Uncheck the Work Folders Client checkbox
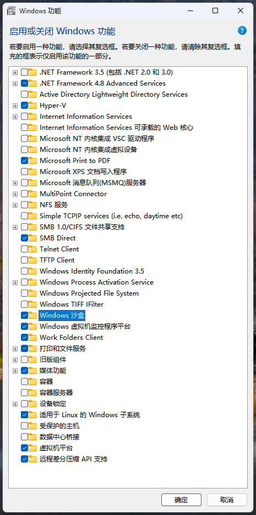Viewport: 256px width, 515px height. [x=24, y=337]
